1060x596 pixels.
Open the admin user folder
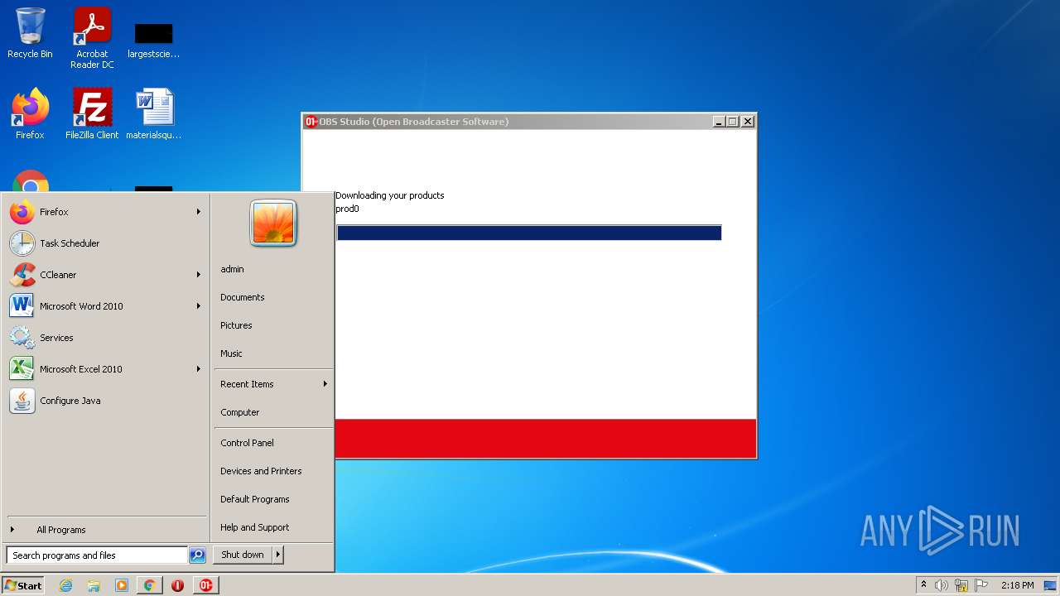click(x=273, y=269)
